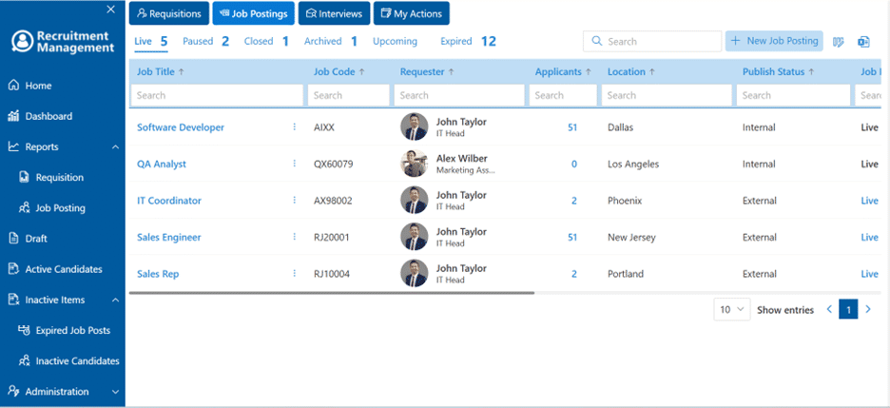The image size is (890, 408).
Task: Select the Job Postings tab
Action: coord(253,13)
